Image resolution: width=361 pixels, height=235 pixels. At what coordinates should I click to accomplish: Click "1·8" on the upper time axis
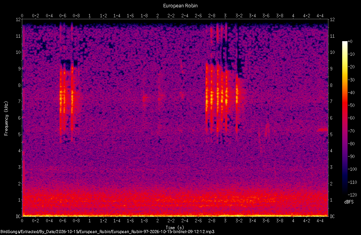pyautogui.click(x=144, y=16)
